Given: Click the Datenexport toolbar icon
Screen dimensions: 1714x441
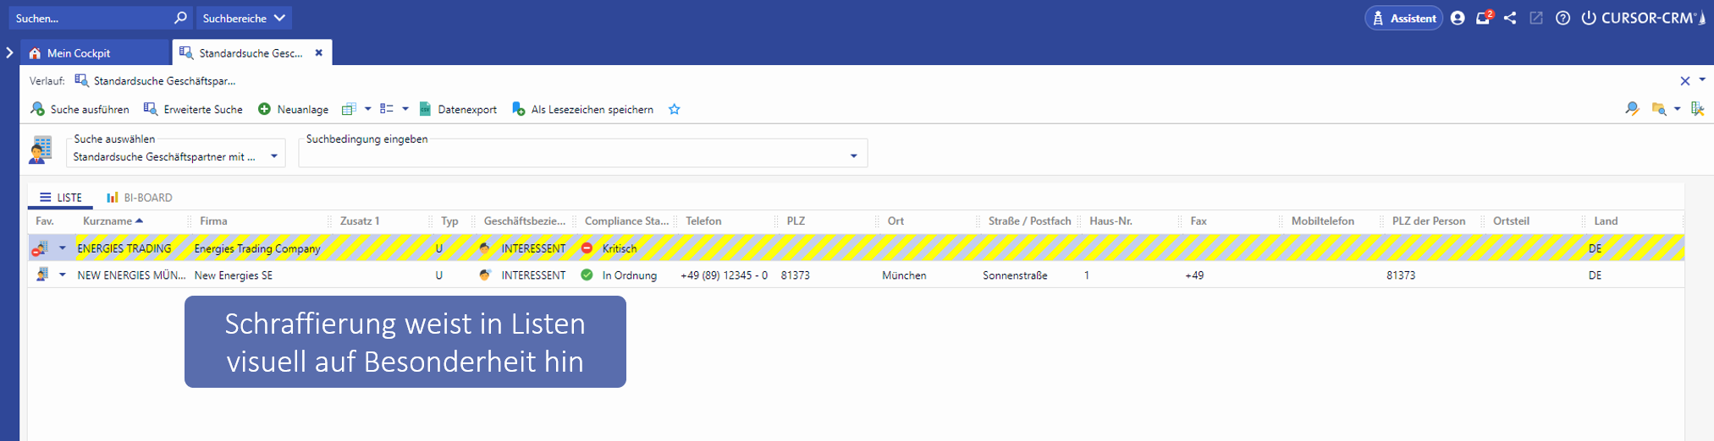Looking at the screenshot, I should pos(426,109).
